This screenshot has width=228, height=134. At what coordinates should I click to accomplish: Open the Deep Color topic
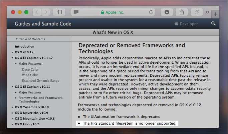coord(30,69)
